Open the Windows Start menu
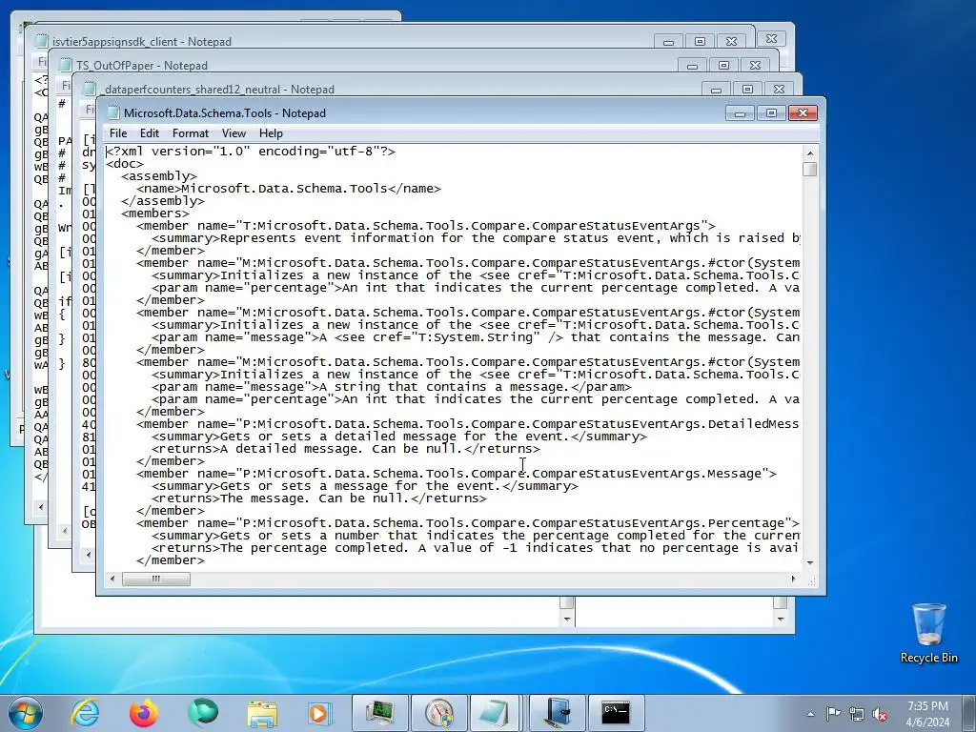 pyautogui.click(x=25, y=713)
